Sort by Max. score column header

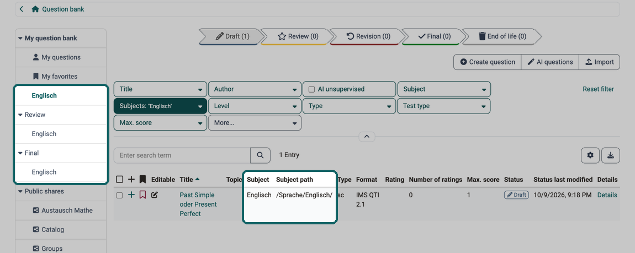(x=483, y=180)
